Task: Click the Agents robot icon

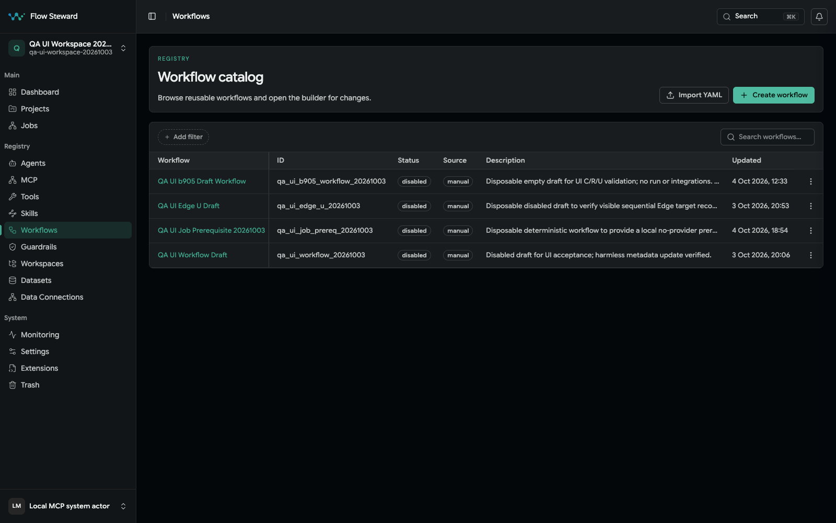Action: coord(13,163)
